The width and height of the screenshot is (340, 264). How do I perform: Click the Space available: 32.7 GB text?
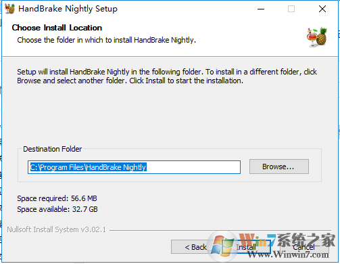click(x=57, y=209)
